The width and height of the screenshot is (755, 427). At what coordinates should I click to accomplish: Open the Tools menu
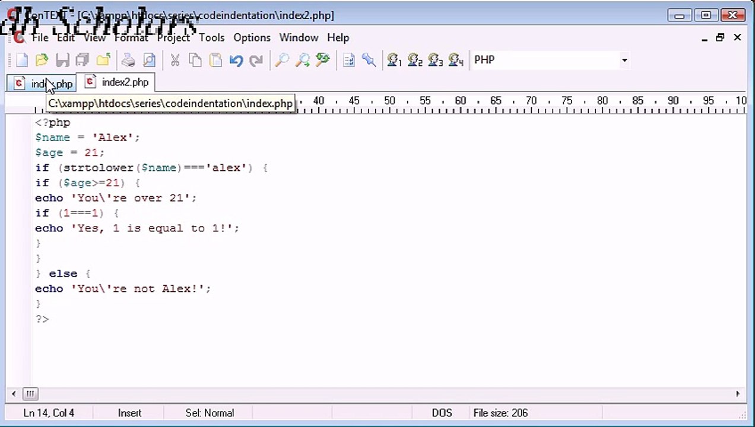(212, 37)
